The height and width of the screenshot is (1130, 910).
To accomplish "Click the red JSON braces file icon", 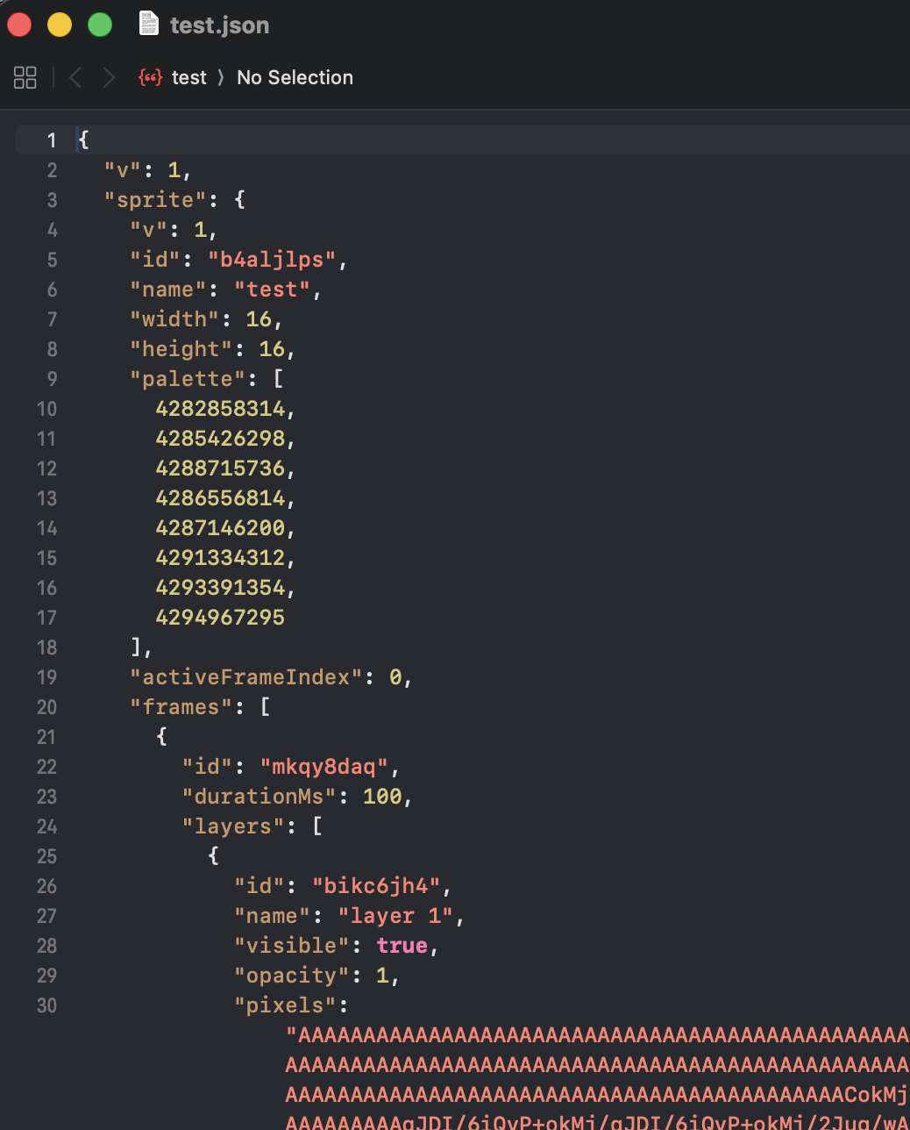I will coord(150,77).
